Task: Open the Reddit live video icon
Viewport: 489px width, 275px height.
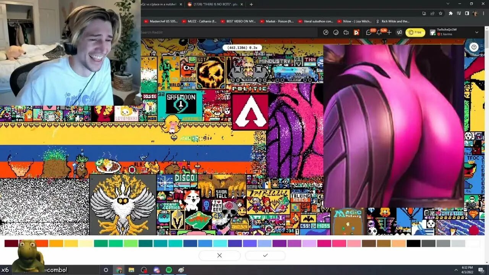Action: tap(346, 32)
